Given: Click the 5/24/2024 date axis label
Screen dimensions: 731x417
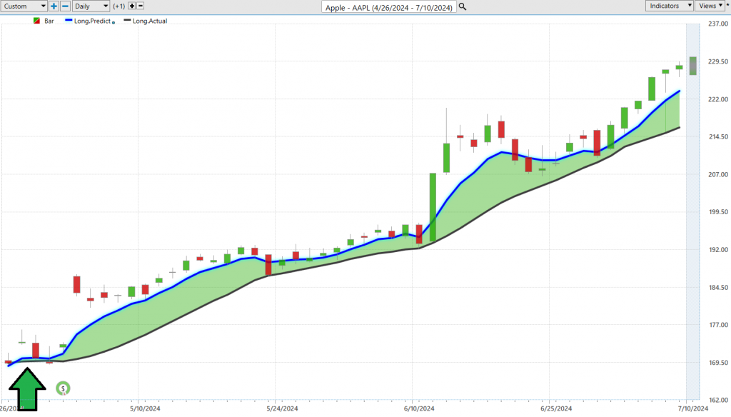Looking at the screenshot, I should point(282,408).
